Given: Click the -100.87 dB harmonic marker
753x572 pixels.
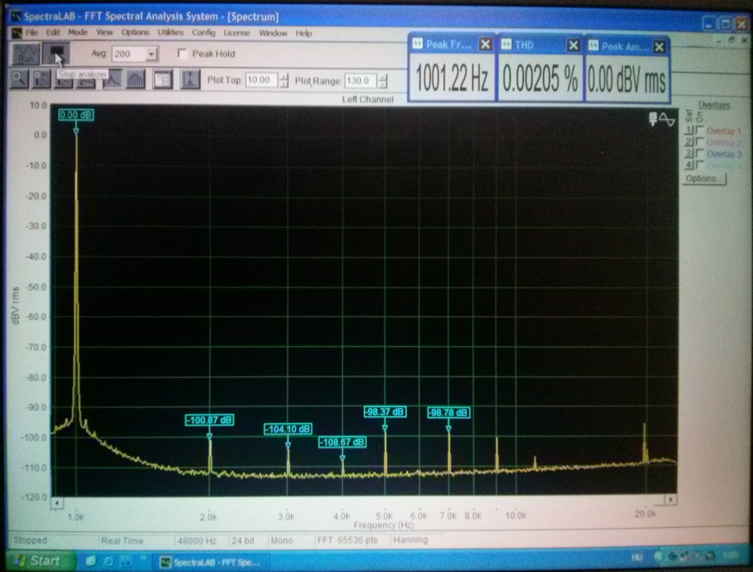Looking at the screenshot, I should click(209, 420).
